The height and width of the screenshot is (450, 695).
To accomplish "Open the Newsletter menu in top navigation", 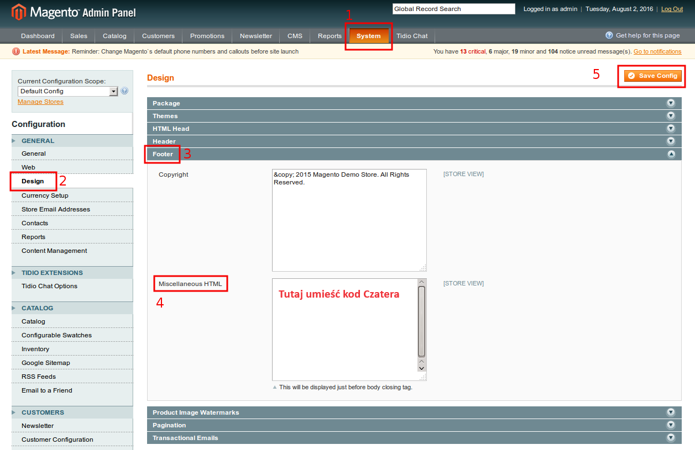I will point(256,36).
